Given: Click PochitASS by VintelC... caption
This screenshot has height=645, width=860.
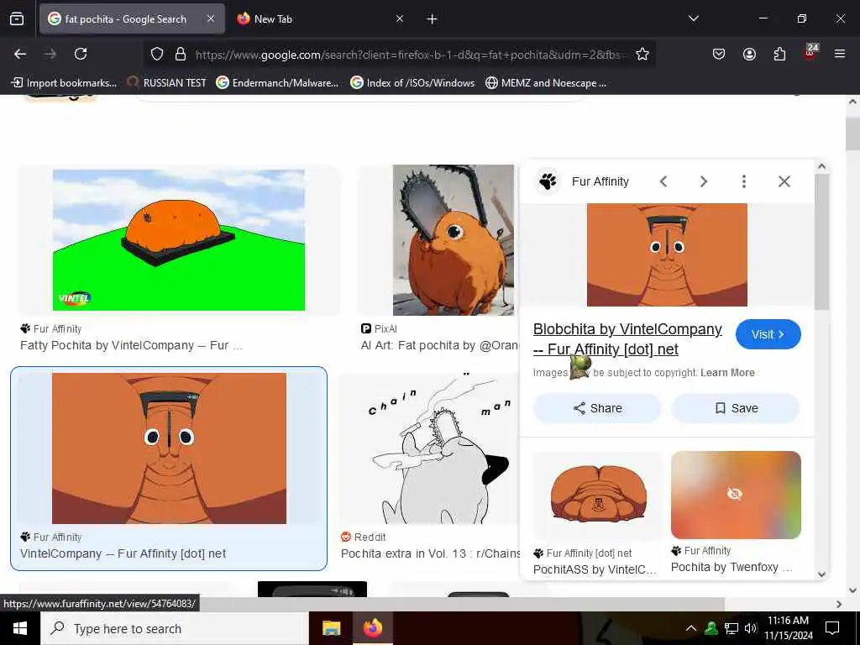Looking at the screenshot, I should point(595,570).
